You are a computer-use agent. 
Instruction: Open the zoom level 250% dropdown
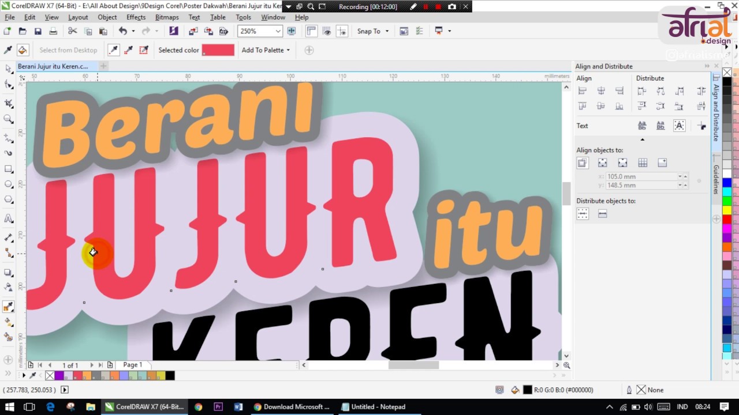278,31
